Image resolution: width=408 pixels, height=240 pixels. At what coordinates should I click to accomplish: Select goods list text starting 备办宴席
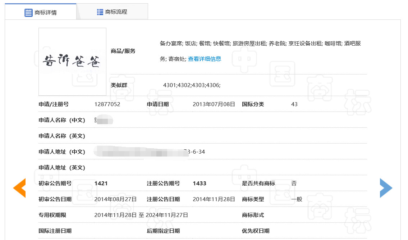[x=260, y=51]
